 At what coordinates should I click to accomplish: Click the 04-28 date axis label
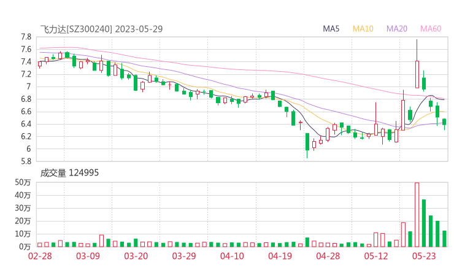[x=328, y=256]
